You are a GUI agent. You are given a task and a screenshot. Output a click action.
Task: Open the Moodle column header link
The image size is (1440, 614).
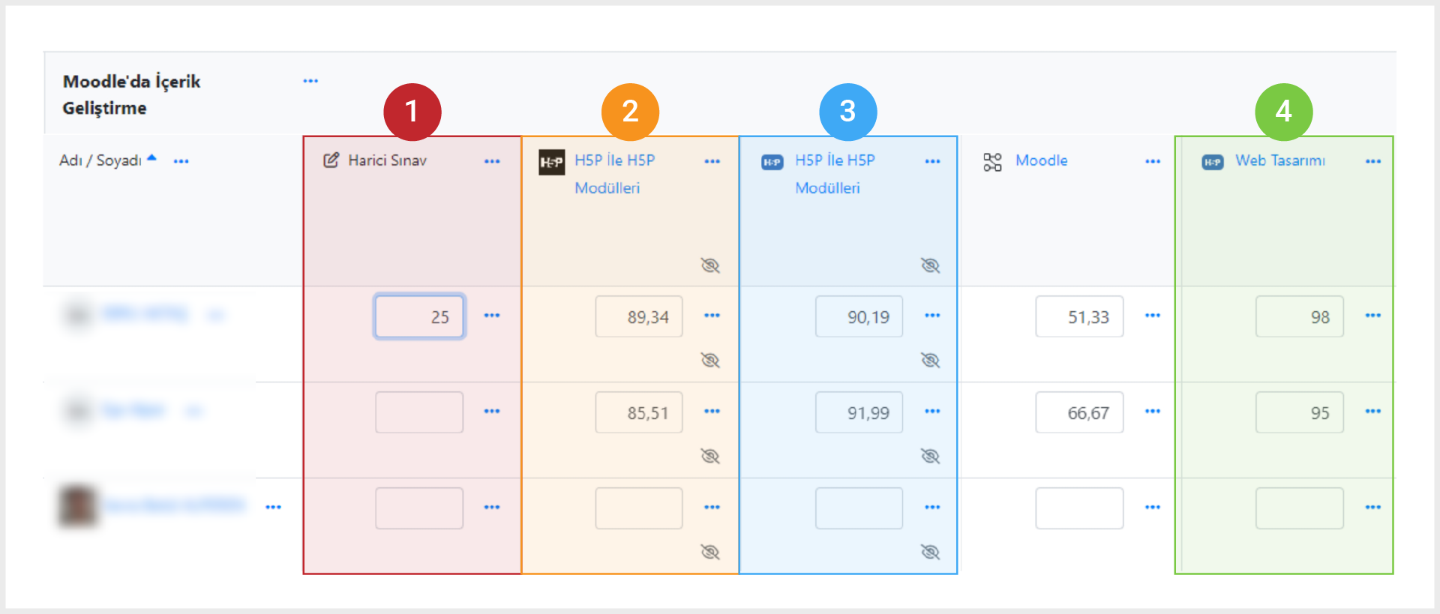point(1041,160)
